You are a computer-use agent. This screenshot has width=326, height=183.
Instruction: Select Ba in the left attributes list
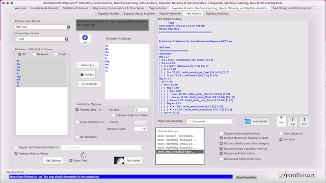point(18,64)
